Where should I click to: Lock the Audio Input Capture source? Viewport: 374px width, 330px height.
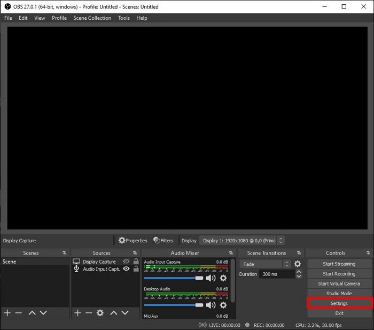point(136,268)
